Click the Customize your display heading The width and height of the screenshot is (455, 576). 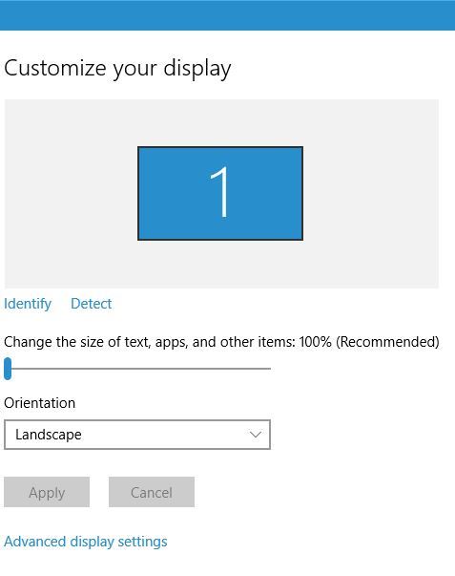(117, 69)
